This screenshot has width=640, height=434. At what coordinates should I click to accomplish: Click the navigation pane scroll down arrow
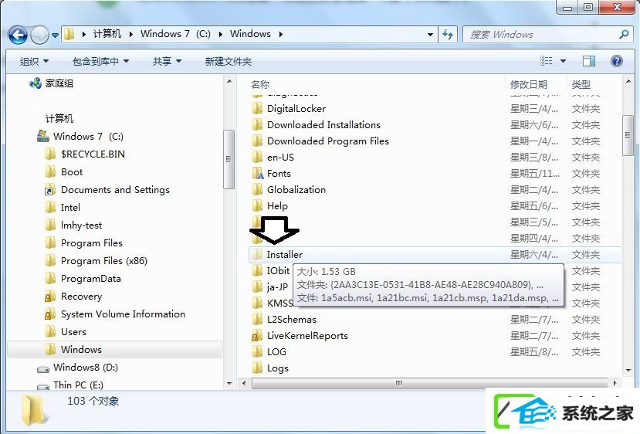click(229, 383)
